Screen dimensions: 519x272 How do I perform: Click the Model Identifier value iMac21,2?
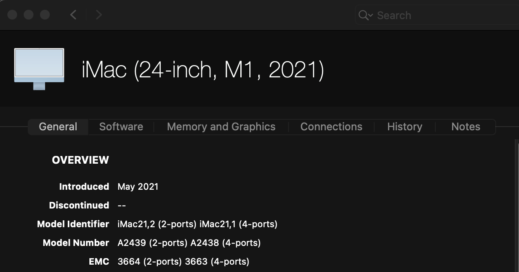[131, 224]
